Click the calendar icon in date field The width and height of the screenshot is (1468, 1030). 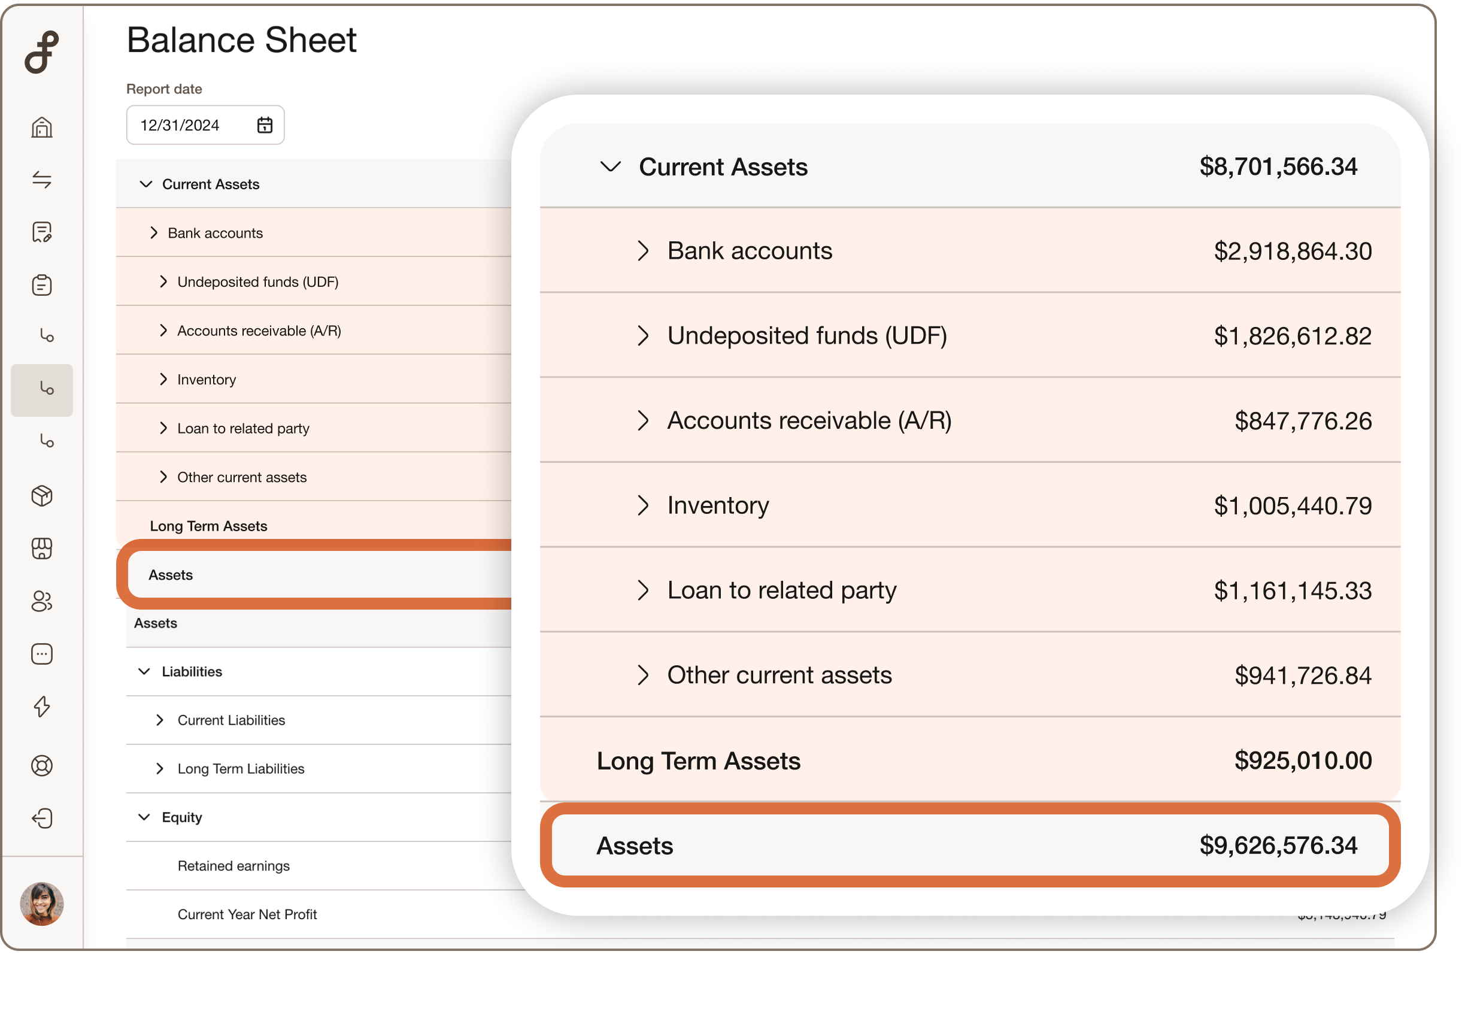(265, 125)
